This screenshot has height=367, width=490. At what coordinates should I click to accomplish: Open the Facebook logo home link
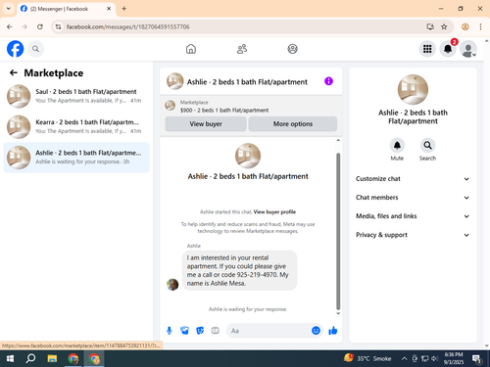15,49
